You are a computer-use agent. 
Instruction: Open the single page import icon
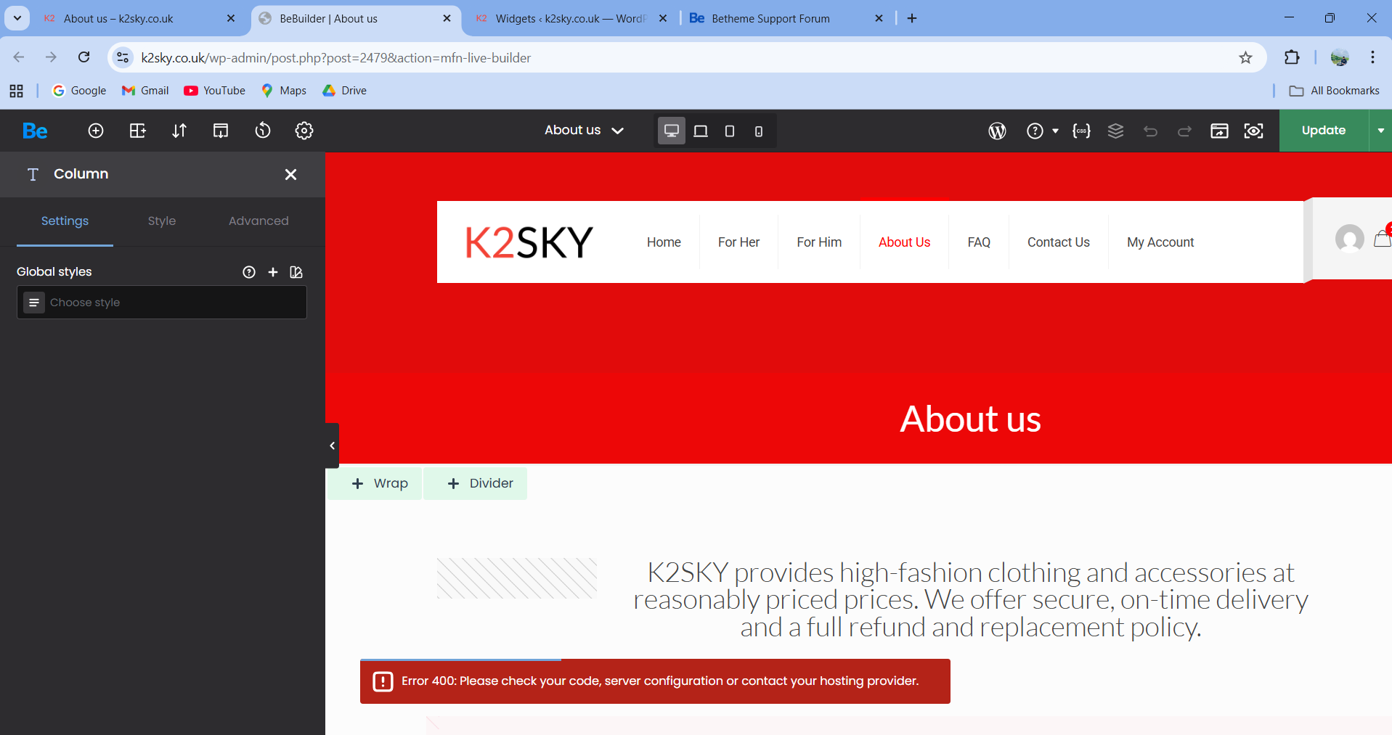tap(221, 131)
